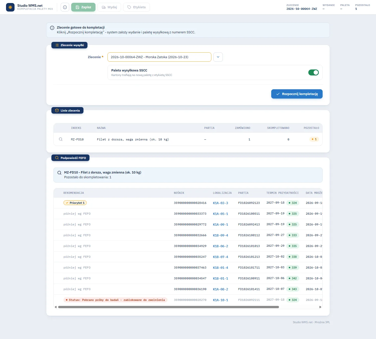Click the NOŚNIK column header
The width and height of the screenshot is (376, 339).
point(179,193)
